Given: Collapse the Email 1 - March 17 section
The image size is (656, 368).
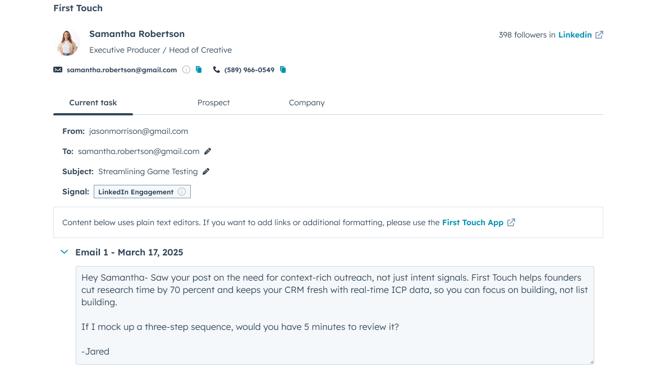Looking at the screenshot, I should [x=64, y=251].
